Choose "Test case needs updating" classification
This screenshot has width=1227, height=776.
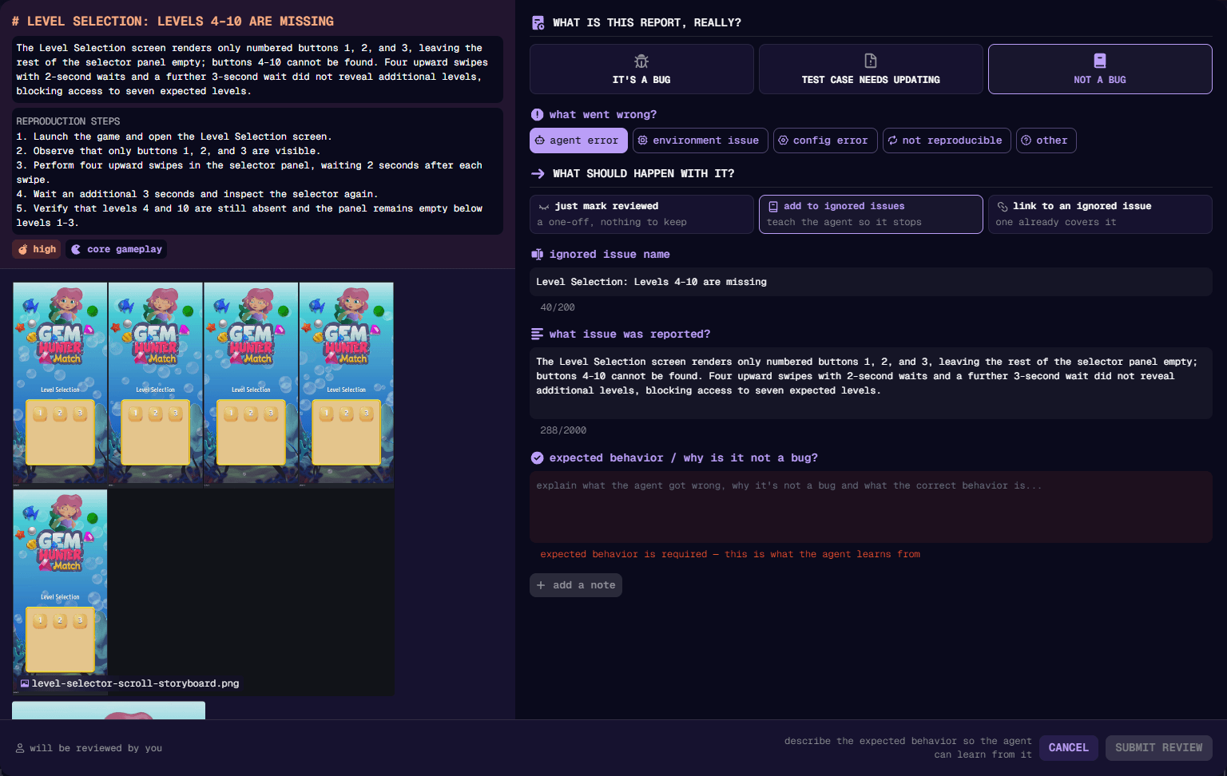pos(871,69)
